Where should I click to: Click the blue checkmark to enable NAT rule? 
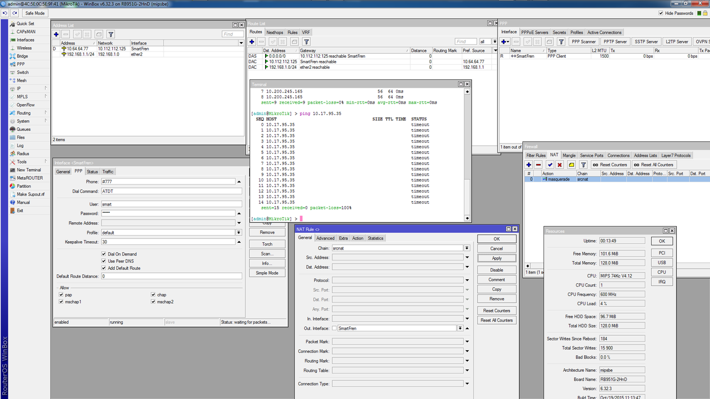[550, 165]
